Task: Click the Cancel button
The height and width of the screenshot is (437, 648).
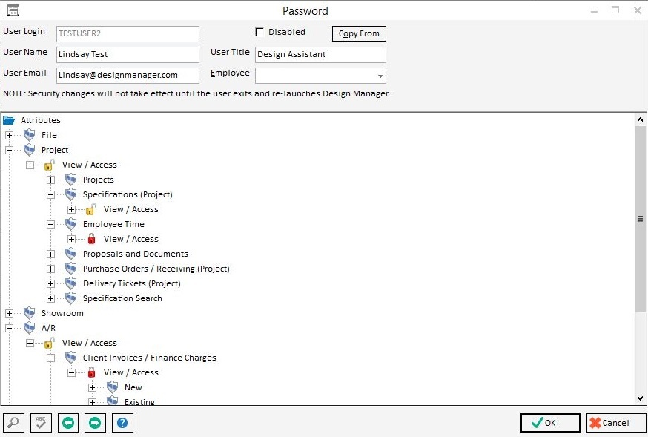Action: point(615,422)
